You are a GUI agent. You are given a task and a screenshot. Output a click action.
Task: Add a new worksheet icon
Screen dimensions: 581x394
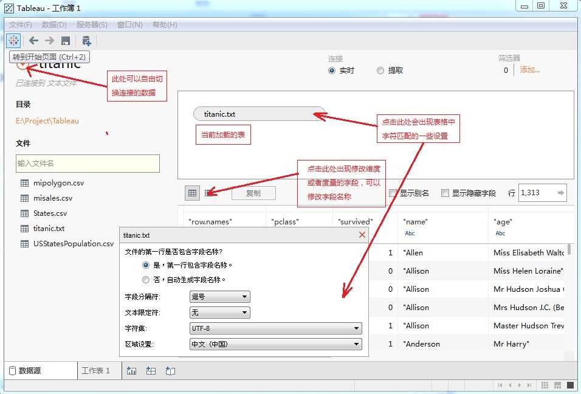[x=131, y=371]
